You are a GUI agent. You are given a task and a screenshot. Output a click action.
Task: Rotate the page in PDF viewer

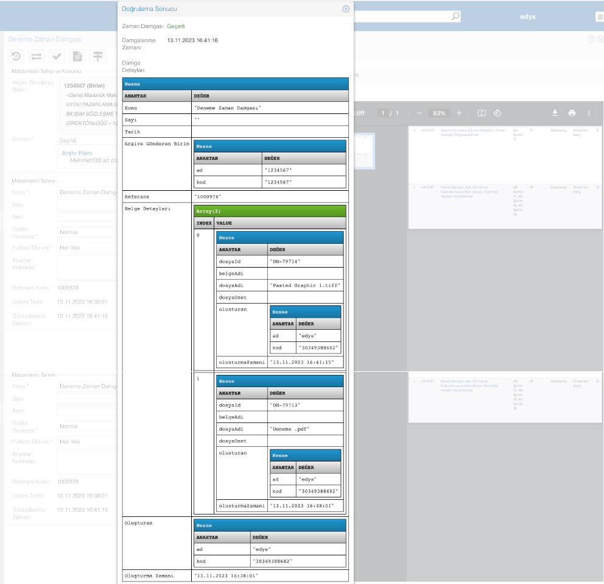[497, 113]
